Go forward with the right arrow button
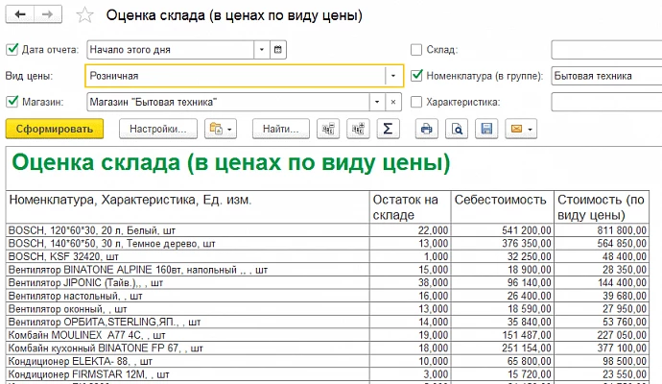 (x=48, y=14)
